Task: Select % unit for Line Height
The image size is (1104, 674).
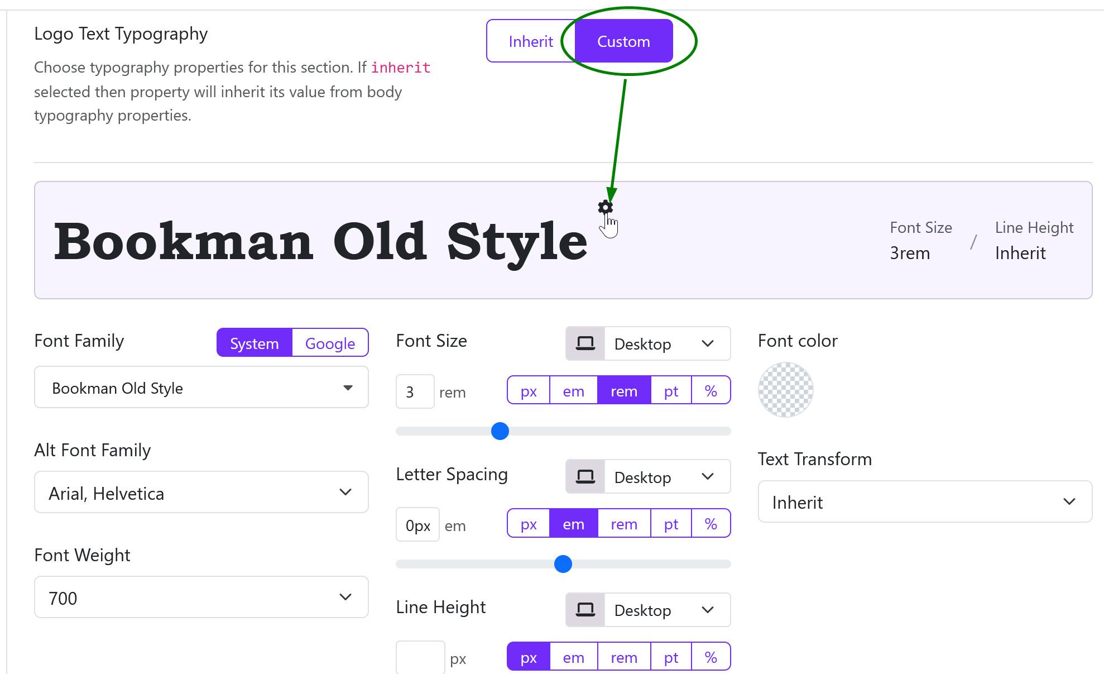Action: pyautogui.click(x=711, y=657)
